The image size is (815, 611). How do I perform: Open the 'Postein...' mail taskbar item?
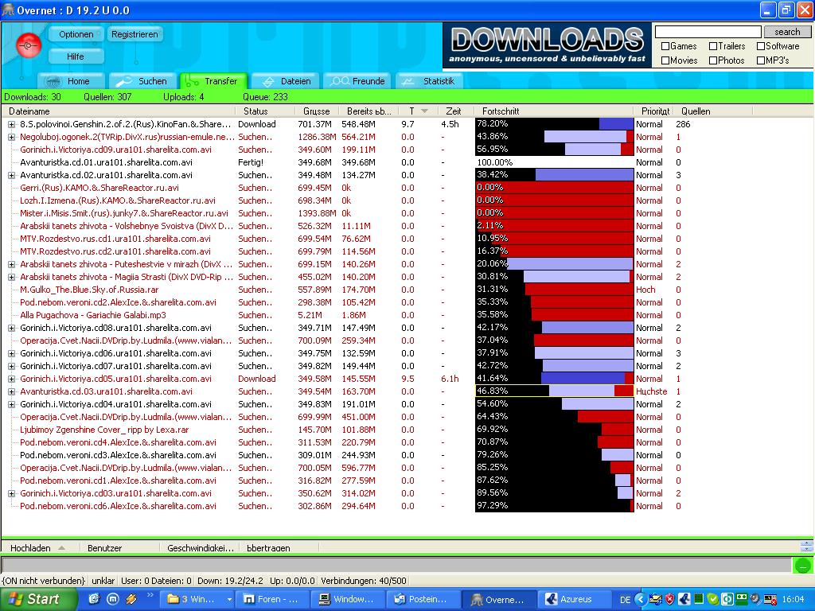pos(423,600)
